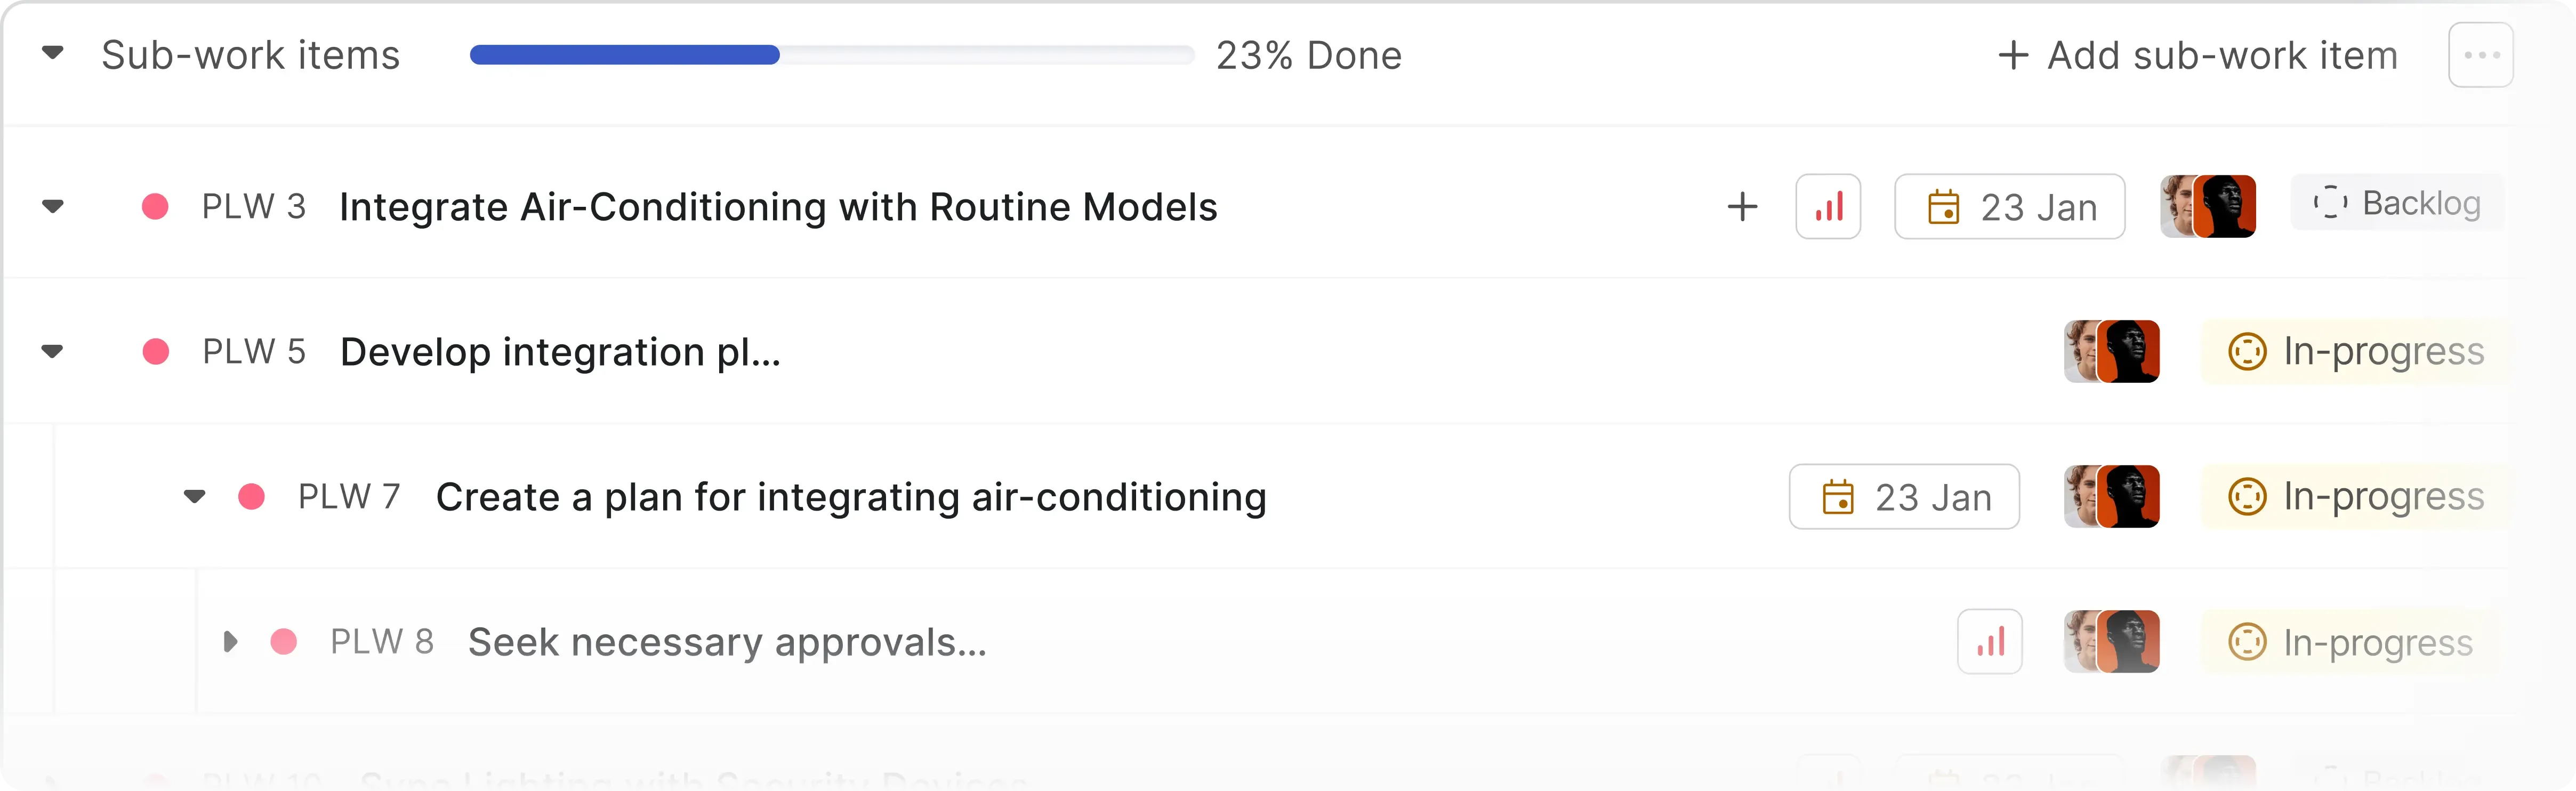Change In-progress state on PLW 5
This screenshot has width=2576, height=791.
click(x=2355, y=352)
